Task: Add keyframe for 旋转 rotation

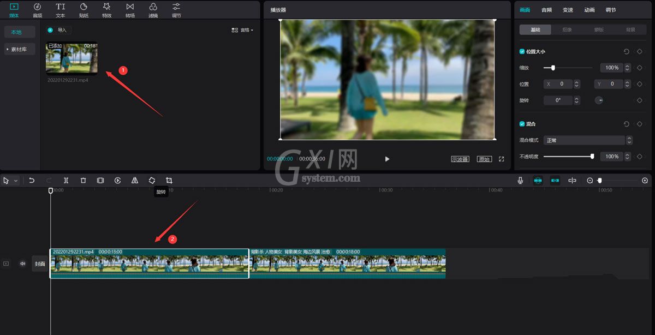Action: pyautogui.click(x=640, y=100)
